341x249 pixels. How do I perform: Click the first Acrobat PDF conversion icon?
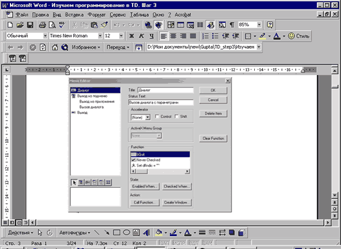[x=12, y=58]
